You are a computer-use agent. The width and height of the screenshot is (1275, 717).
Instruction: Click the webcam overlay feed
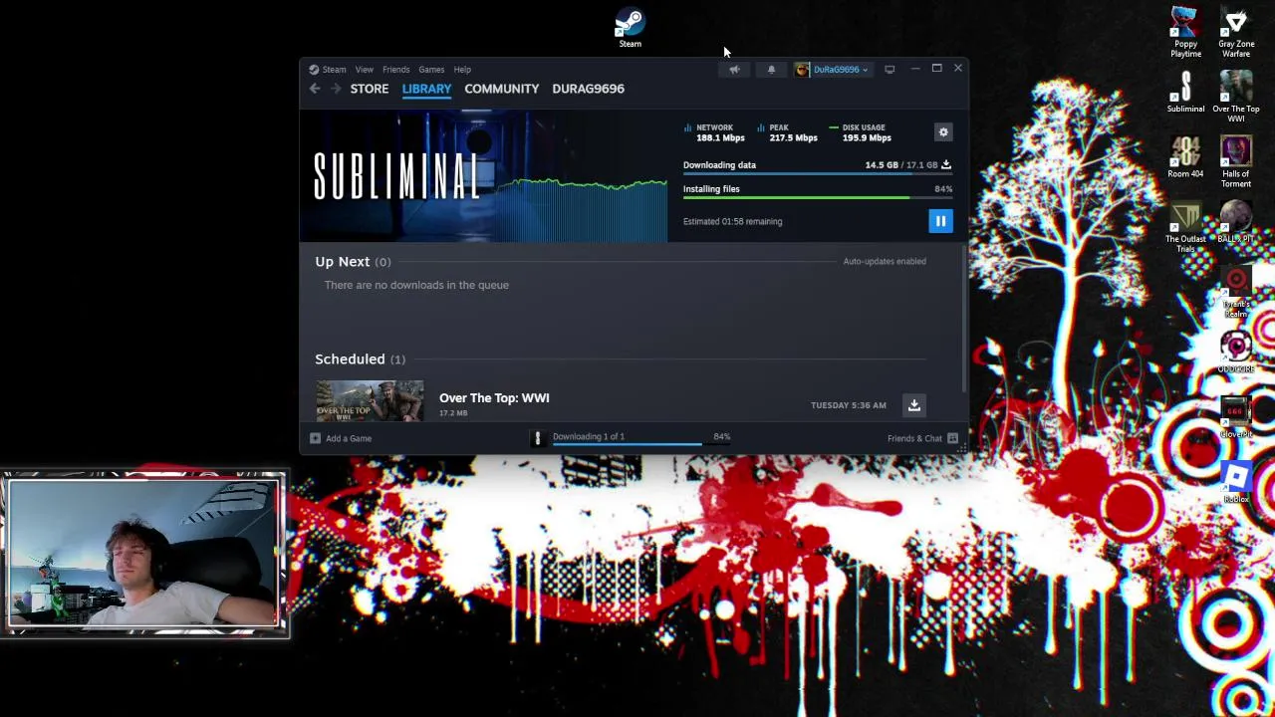pos(145,554)
